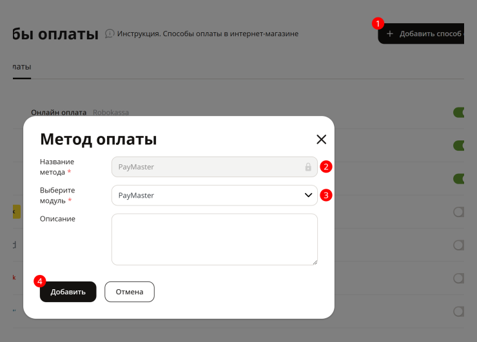Click the plus icon on Добавить способ button
This screenshot has height=342, width=477.
tap(390, 33)
